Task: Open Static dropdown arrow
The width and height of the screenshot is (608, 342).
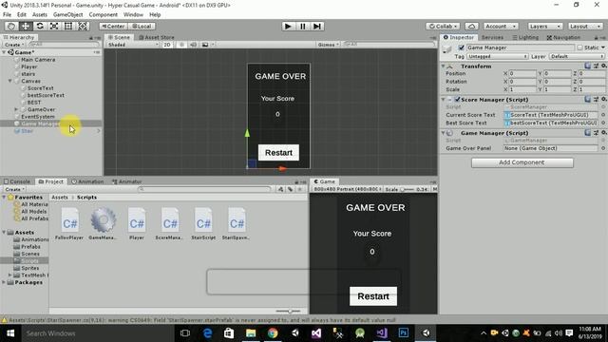Action: (x=603, y=47)
